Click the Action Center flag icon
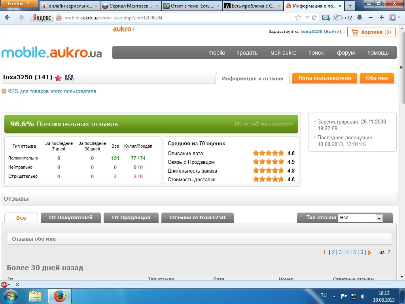405x304 pixels. point(344,296)
